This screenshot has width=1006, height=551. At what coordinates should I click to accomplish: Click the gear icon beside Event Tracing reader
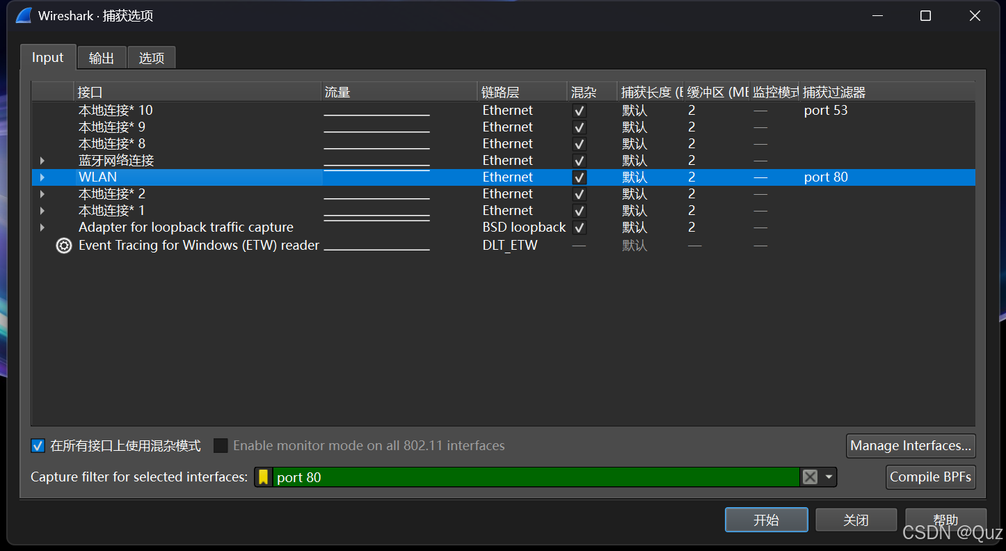64,246
